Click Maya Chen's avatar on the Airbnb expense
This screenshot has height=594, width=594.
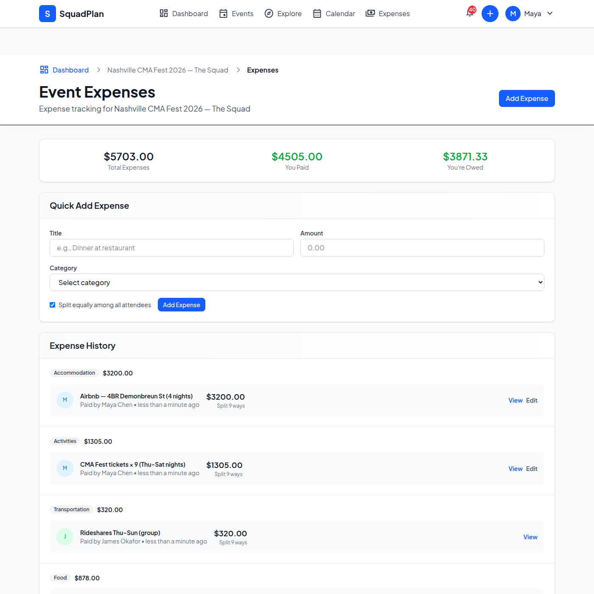pyautogui.click(x=64, y=400)
